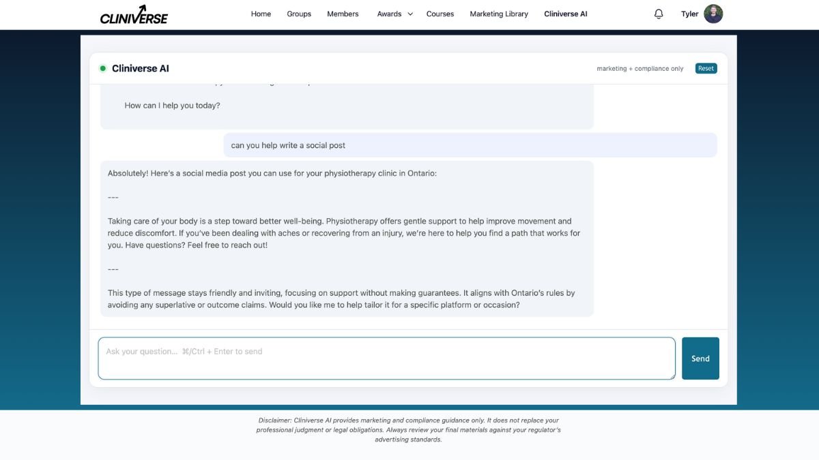Image resolution: width=819 pixels, height=460 pixels.
Task: Click the 'This type of message stays friendly' paragraph
Action: click(x=341, y=299)
